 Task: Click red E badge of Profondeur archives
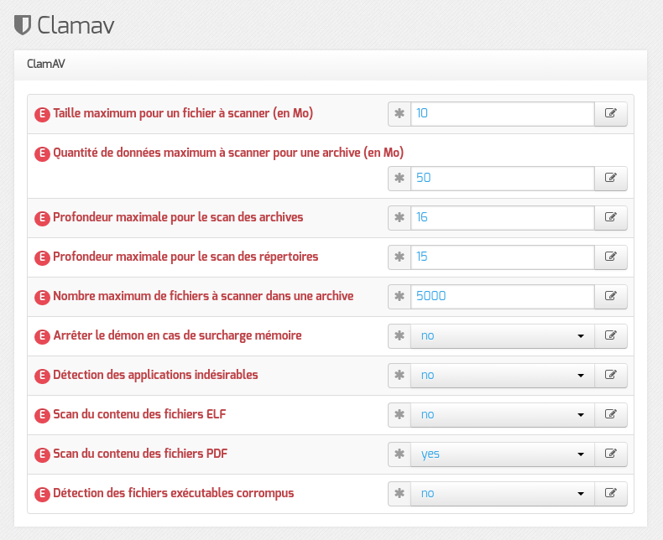coord(42,218)
